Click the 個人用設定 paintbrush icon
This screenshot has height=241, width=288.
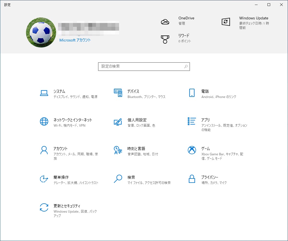(x=118, y=122)
